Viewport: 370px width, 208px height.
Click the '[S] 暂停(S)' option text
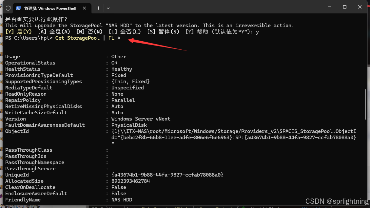[163, 31]
